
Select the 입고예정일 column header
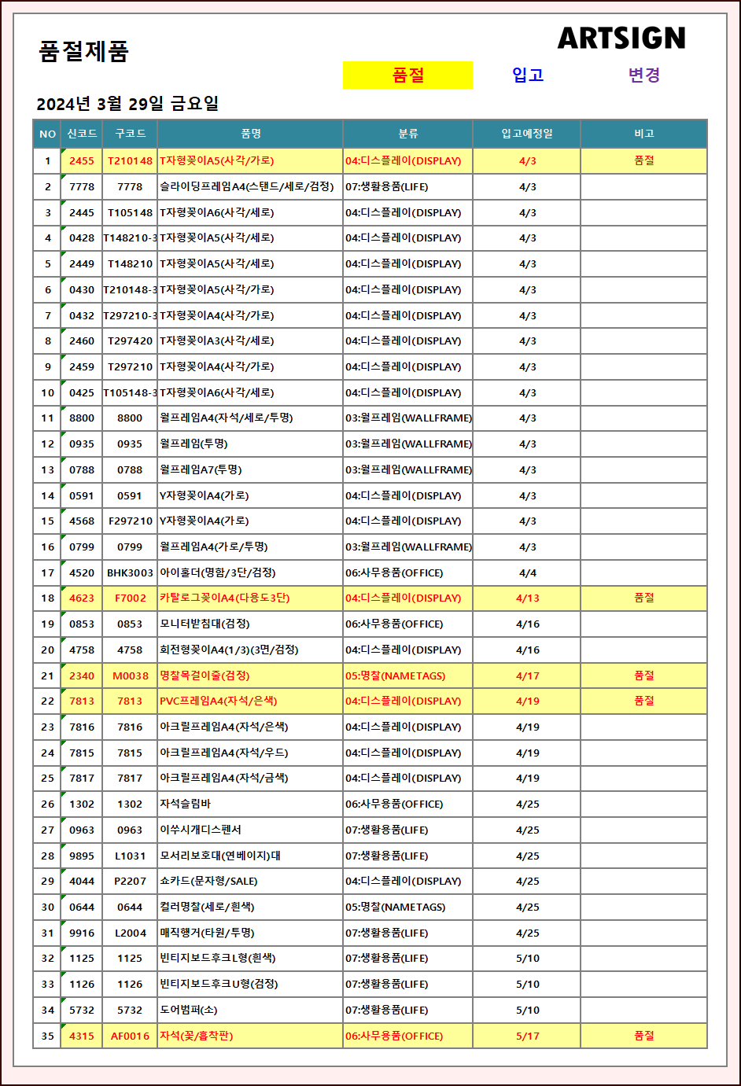tap(527, 134)
